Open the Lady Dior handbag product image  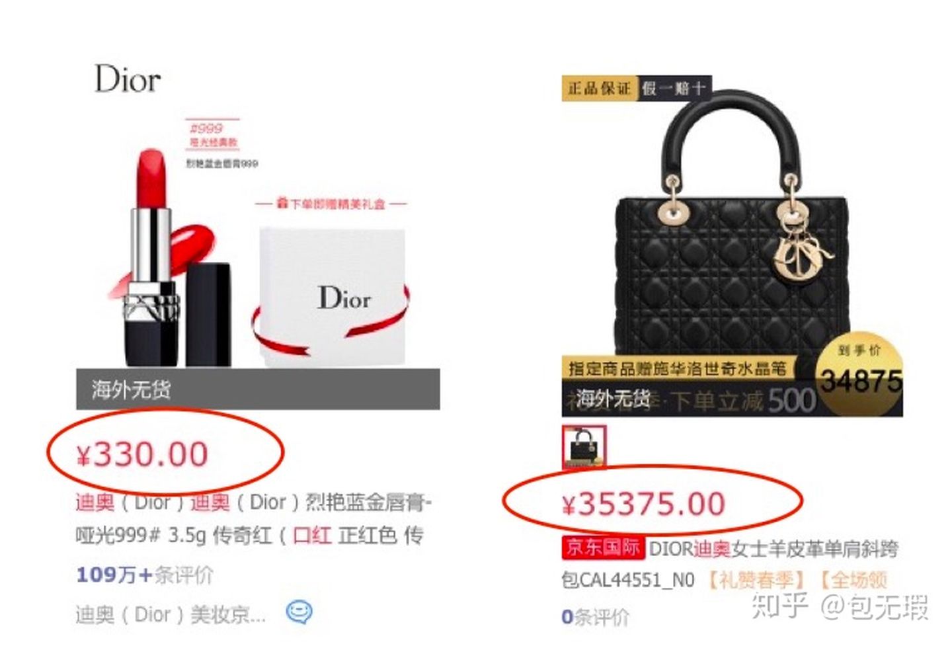732,246
